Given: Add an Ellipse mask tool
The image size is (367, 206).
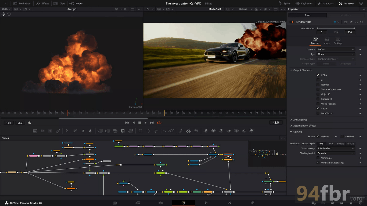Looking at the screenshot, I should [x=148, y=131].
